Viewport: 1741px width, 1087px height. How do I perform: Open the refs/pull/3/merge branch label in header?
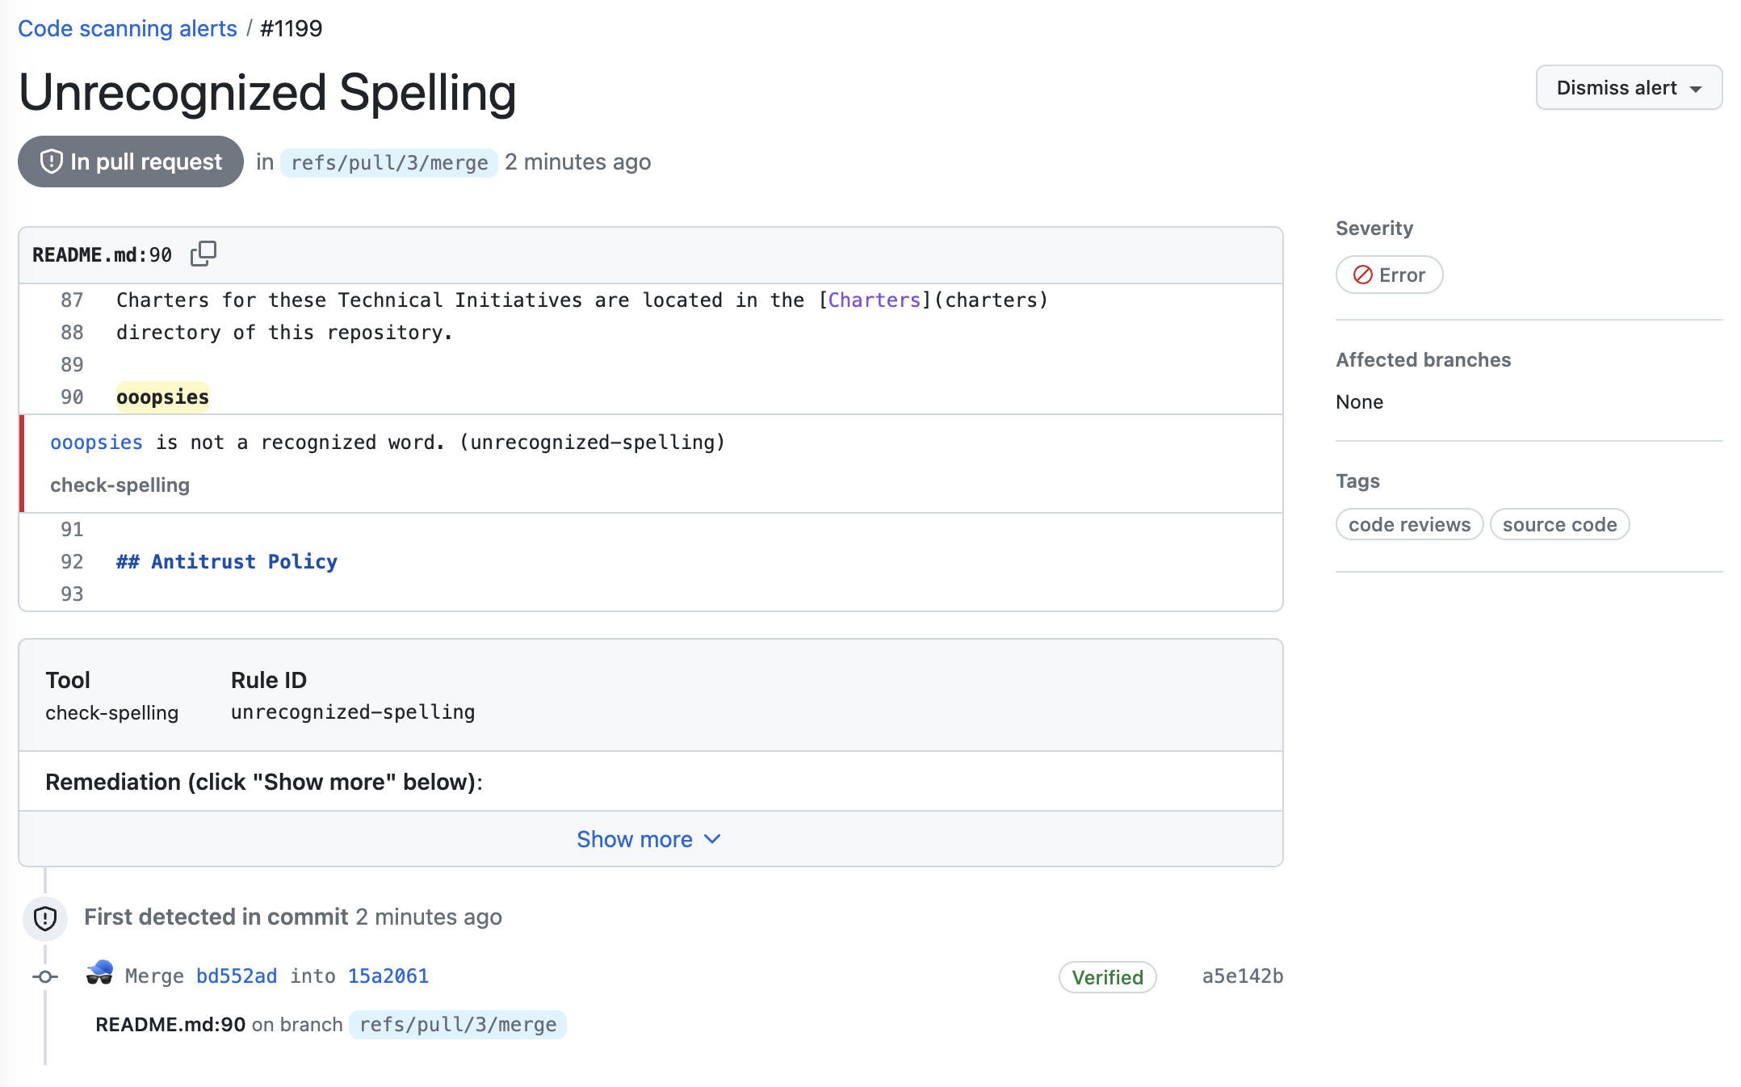(x=389, y=162)
